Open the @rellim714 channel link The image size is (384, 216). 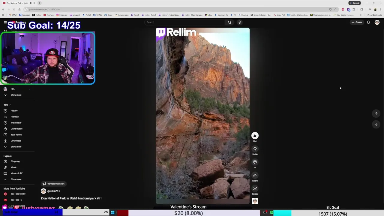53,191
